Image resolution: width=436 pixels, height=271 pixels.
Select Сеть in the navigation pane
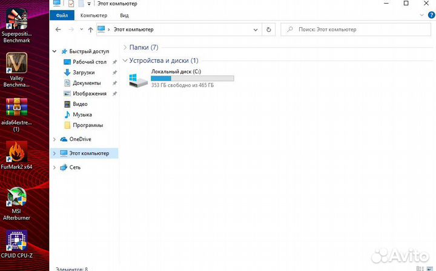click(74, 168)
